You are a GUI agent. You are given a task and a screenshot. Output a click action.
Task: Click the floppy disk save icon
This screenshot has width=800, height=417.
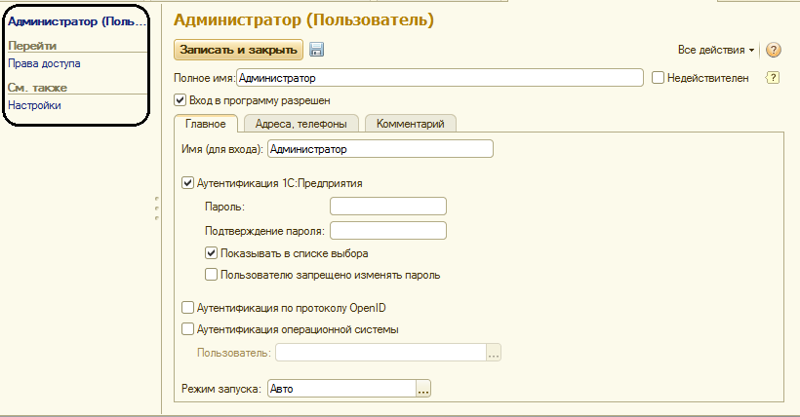tap(317, 50)
